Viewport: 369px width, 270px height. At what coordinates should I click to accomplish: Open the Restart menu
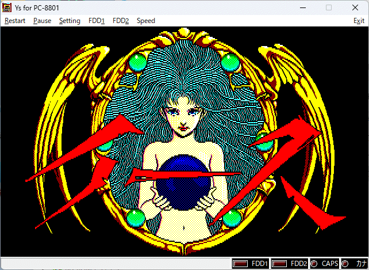point(15,21)
